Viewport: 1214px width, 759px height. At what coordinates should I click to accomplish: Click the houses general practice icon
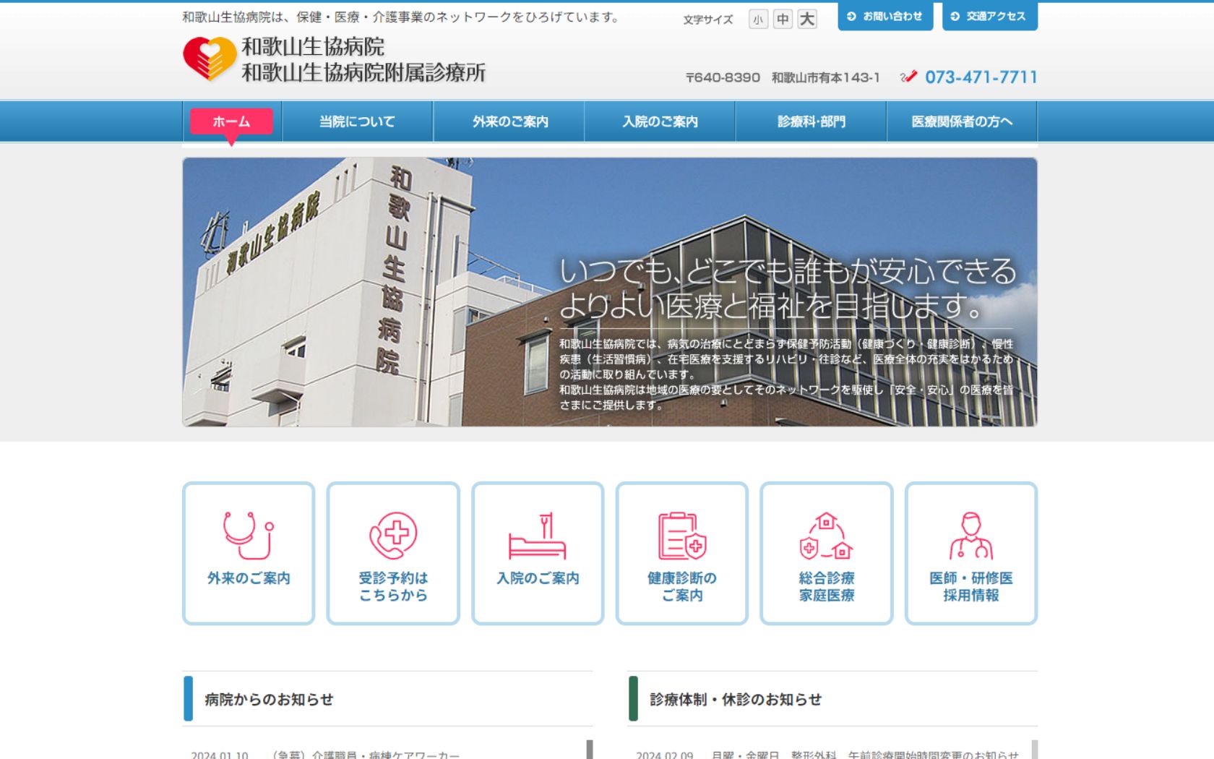click(x=826, y=536)
